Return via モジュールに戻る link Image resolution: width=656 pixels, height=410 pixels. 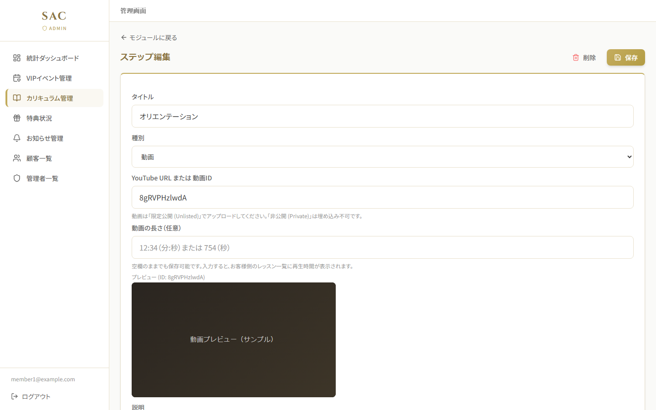pyautogui.click(x=149, y=37)
